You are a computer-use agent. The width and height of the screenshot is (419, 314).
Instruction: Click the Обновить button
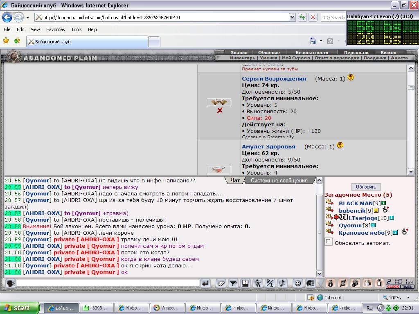click(366, 186)
